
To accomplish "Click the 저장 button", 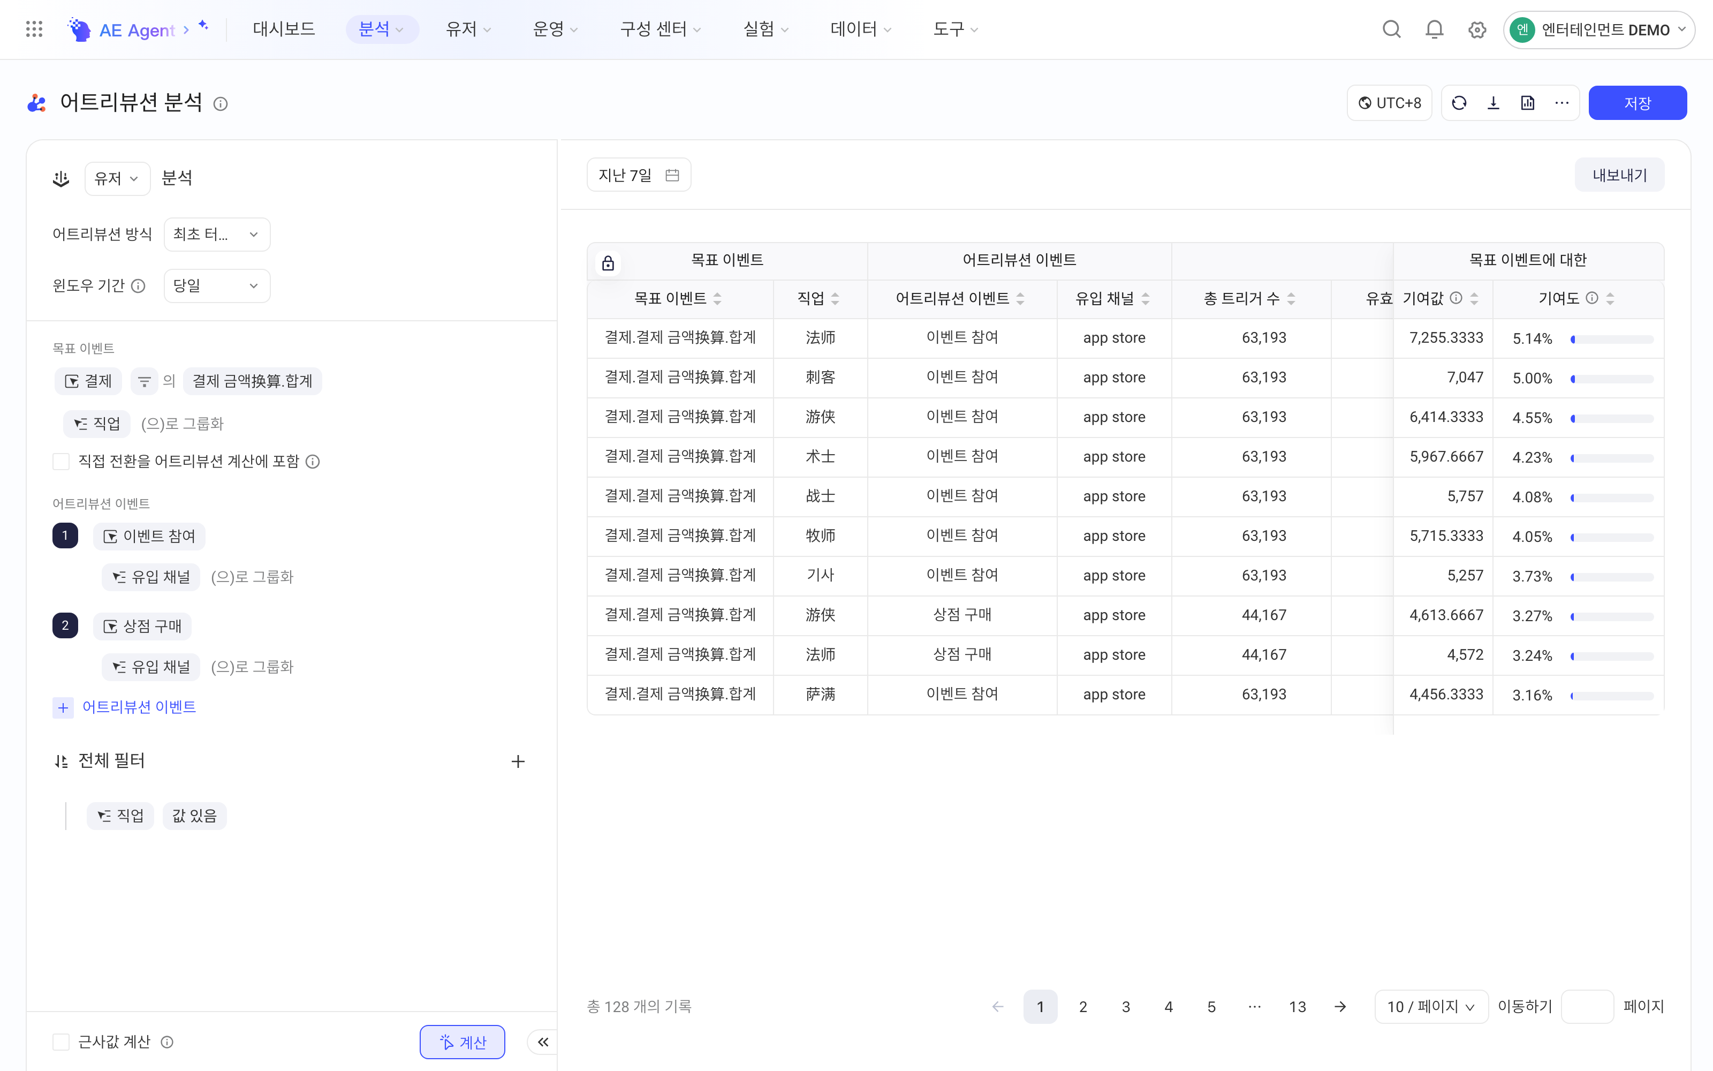I will pos(1638,103).
